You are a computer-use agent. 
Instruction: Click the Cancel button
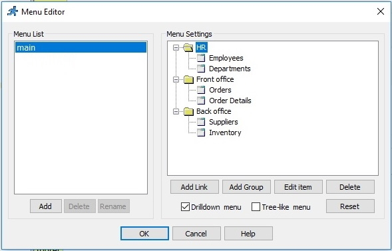click(196, 234)
